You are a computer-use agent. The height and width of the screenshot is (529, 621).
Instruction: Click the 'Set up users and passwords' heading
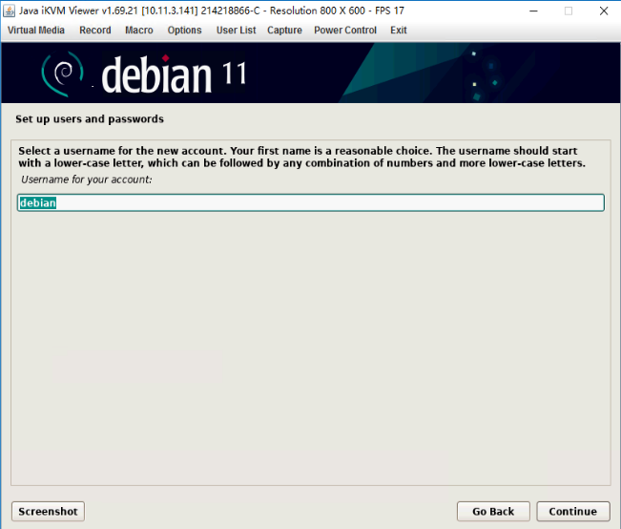(x=90, y=119)
